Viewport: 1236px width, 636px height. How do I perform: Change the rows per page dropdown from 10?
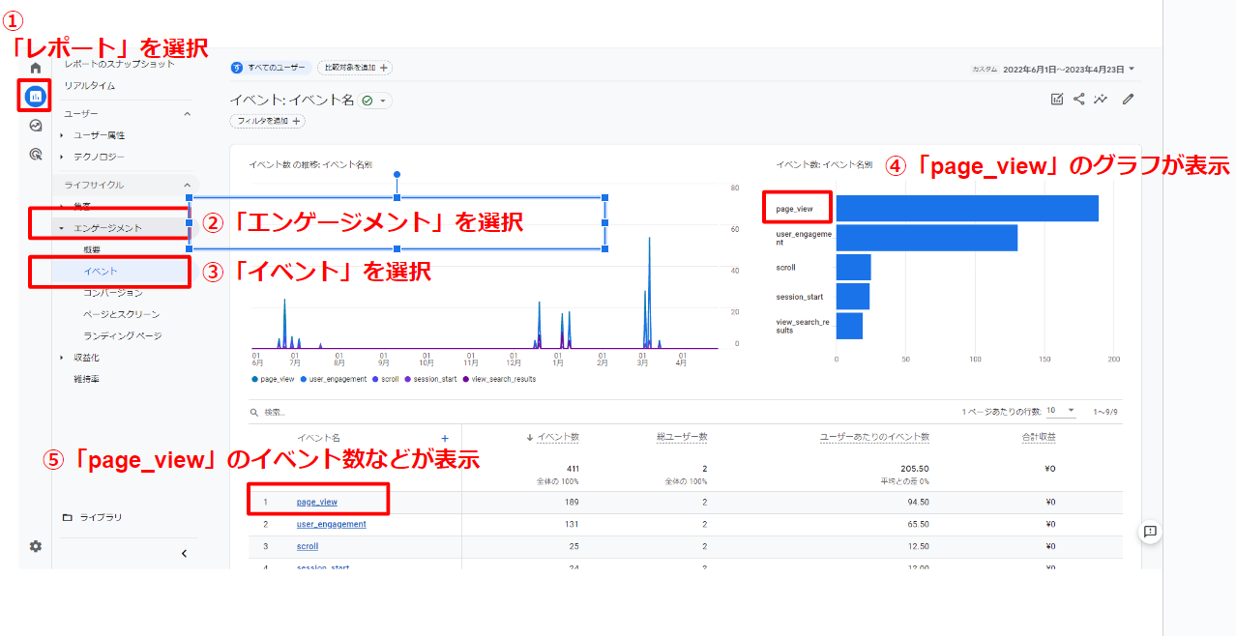pyautogui.click(x=1062, y=409)
